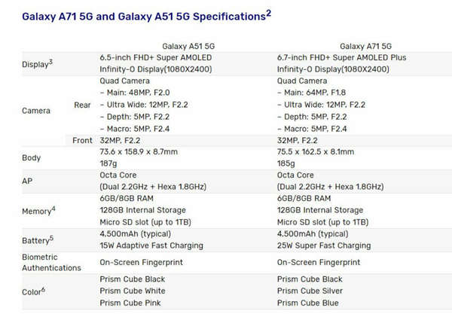The height and width of the screenshot is (317, 452).
Task: Click the footnote 2 superscript in the title
Action: (x=268, y=14)
